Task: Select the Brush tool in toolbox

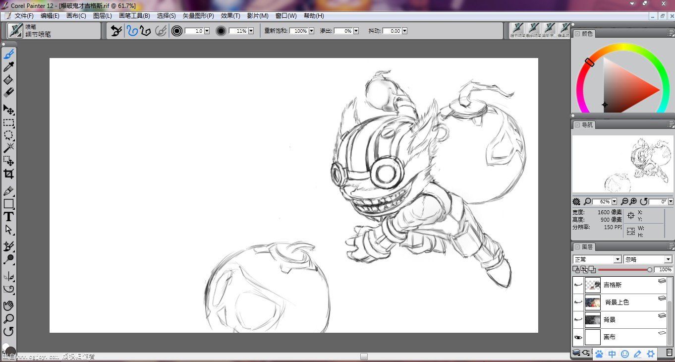Action: coord(8,54)
